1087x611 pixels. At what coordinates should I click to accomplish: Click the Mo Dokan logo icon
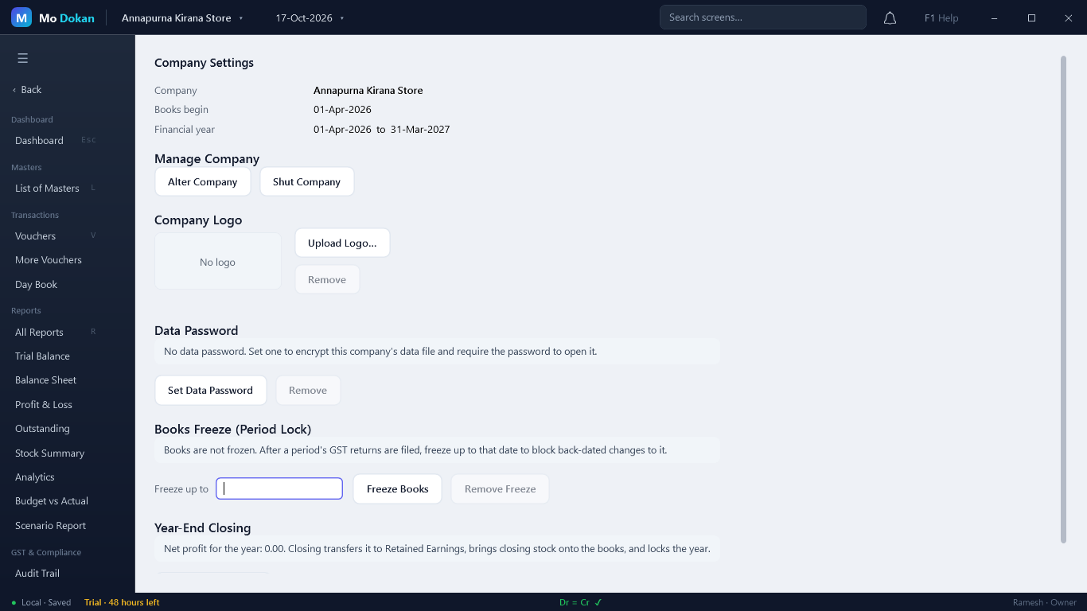21,18
